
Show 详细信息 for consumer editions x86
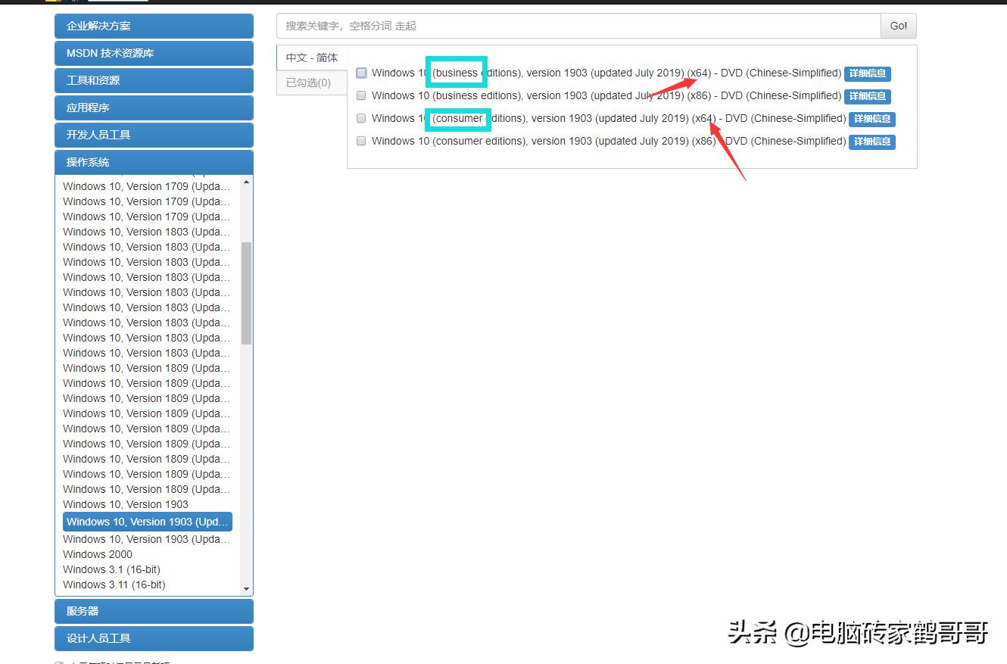872,142
